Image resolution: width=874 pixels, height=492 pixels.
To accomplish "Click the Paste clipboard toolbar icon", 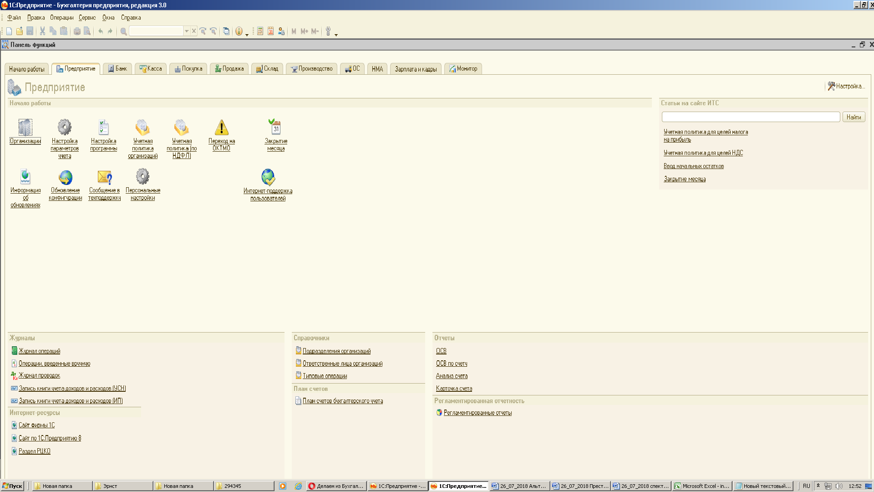I will point(64,31).
